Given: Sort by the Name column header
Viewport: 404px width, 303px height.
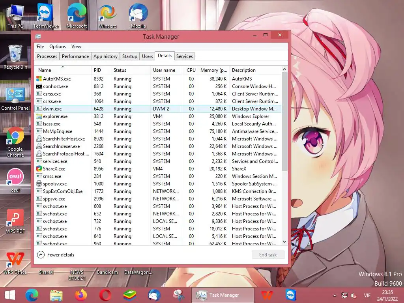Looking at the screenshot, I should pyautogui.click(x=63, y=70).
